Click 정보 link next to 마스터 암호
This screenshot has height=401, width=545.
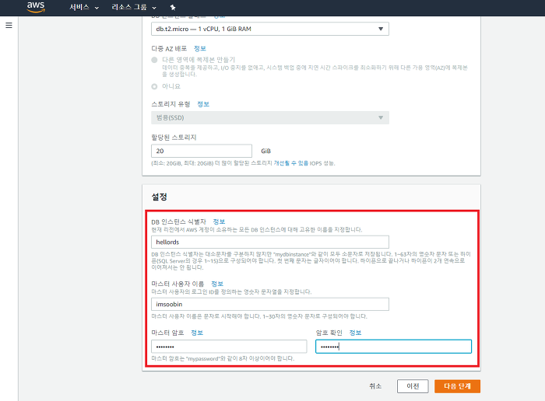(197, 333)
